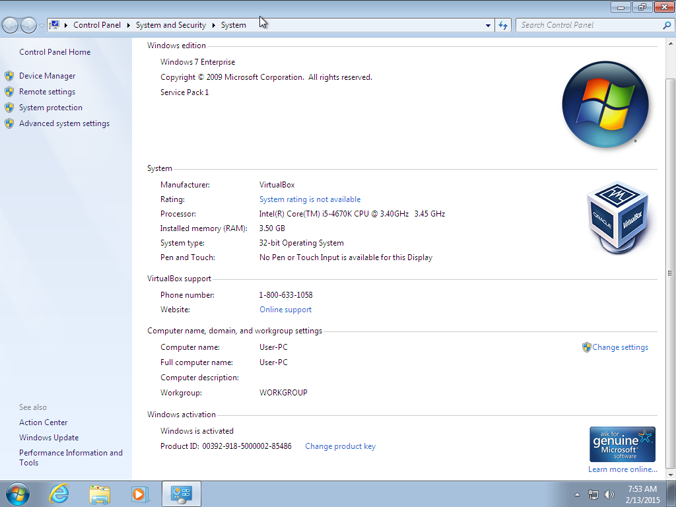Screen dimensions: 676x507
Task: Open the Windows Start menu
Action: click(18, 494)
